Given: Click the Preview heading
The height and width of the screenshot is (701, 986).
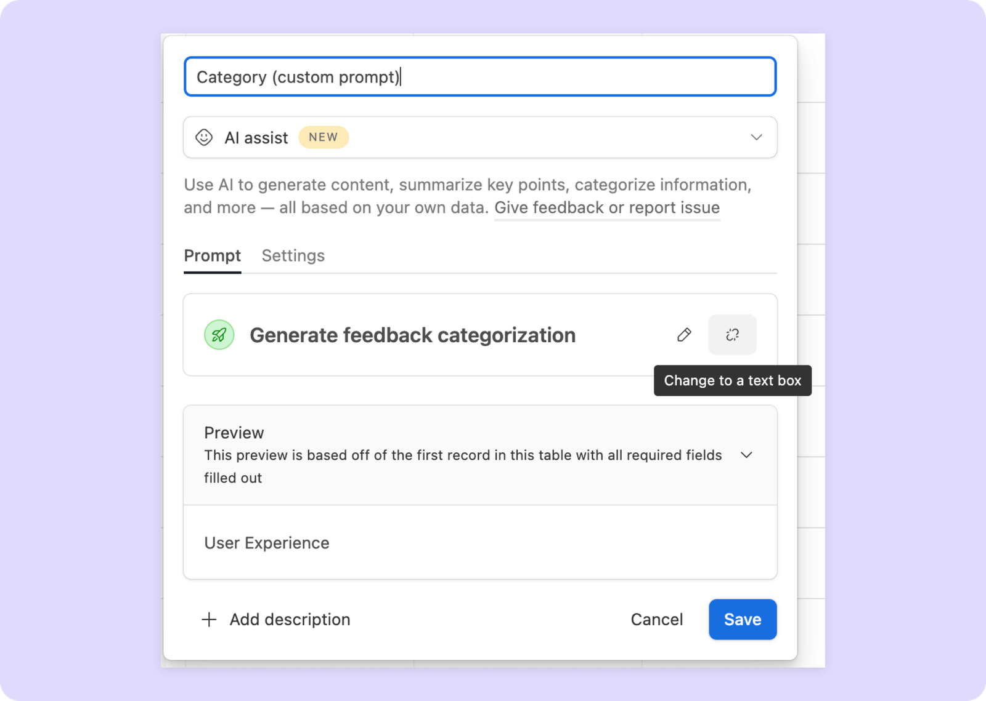Looking at the screenshot, I should (x=234, y=433).
